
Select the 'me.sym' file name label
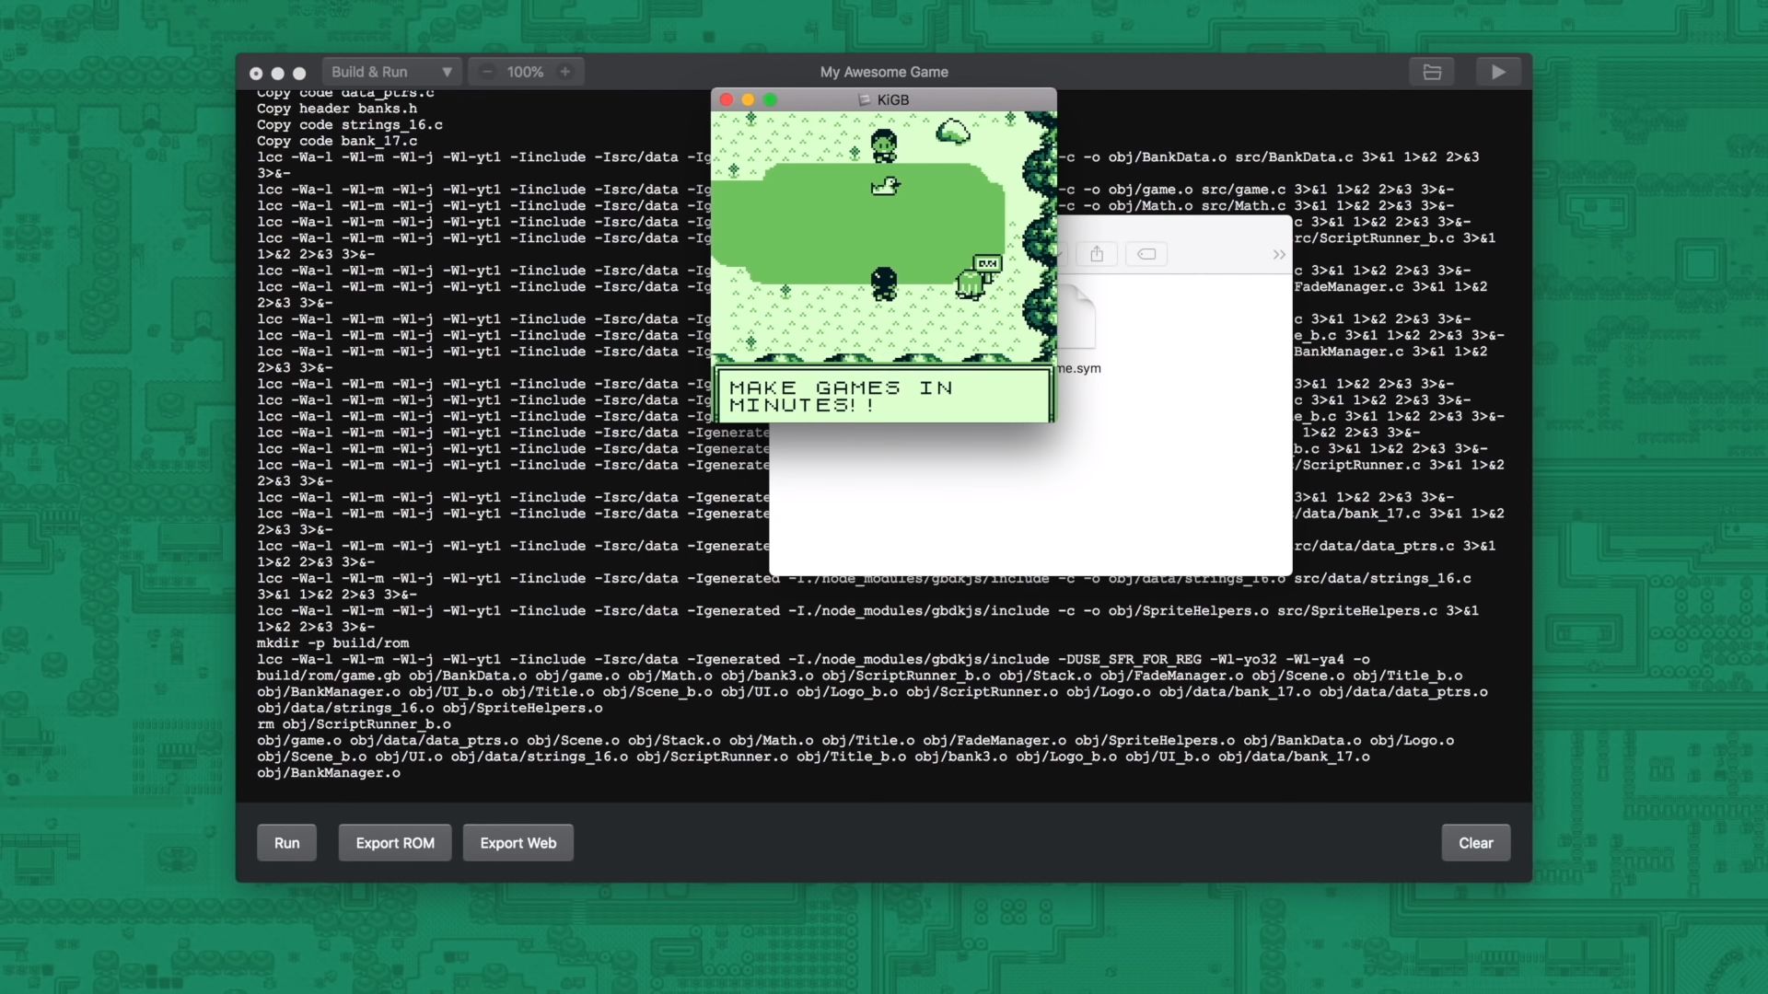pyautogui.click(x=1079, y=368)
